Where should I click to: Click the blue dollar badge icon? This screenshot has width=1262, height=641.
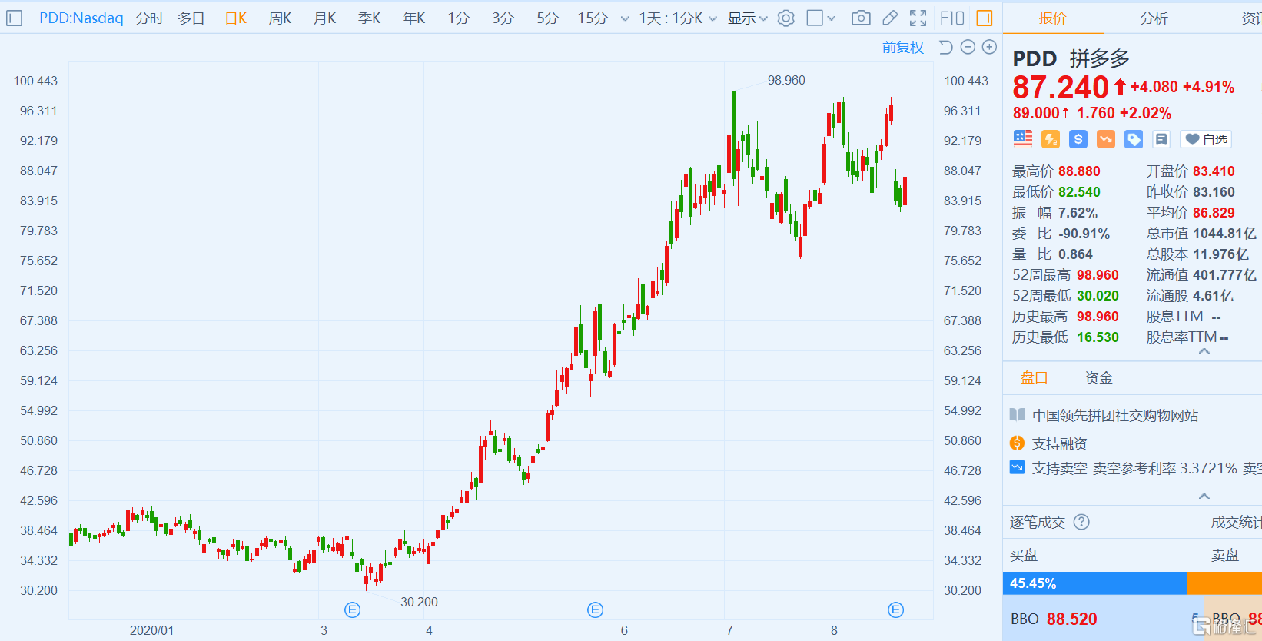[x=1078, y=139]
